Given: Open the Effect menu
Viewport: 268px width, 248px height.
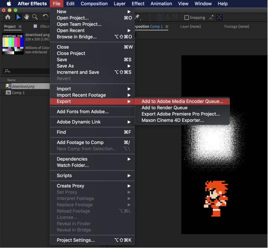Looking at the screenshot, I should point(138,3).
